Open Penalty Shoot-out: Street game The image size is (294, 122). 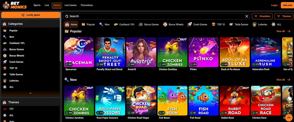coord(110,52)
